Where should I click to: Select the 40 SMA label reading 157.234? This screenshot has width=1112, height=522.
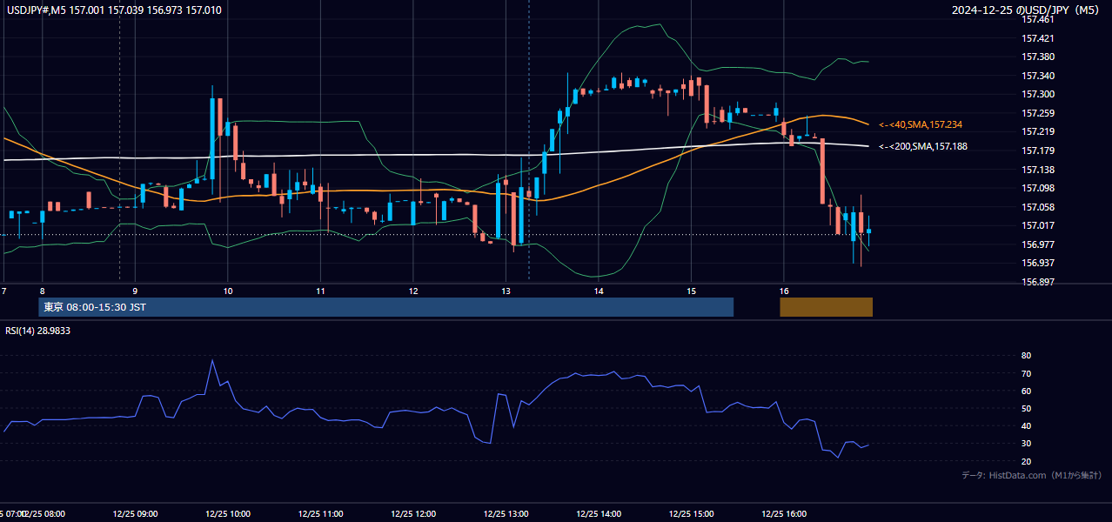(921, 125)
